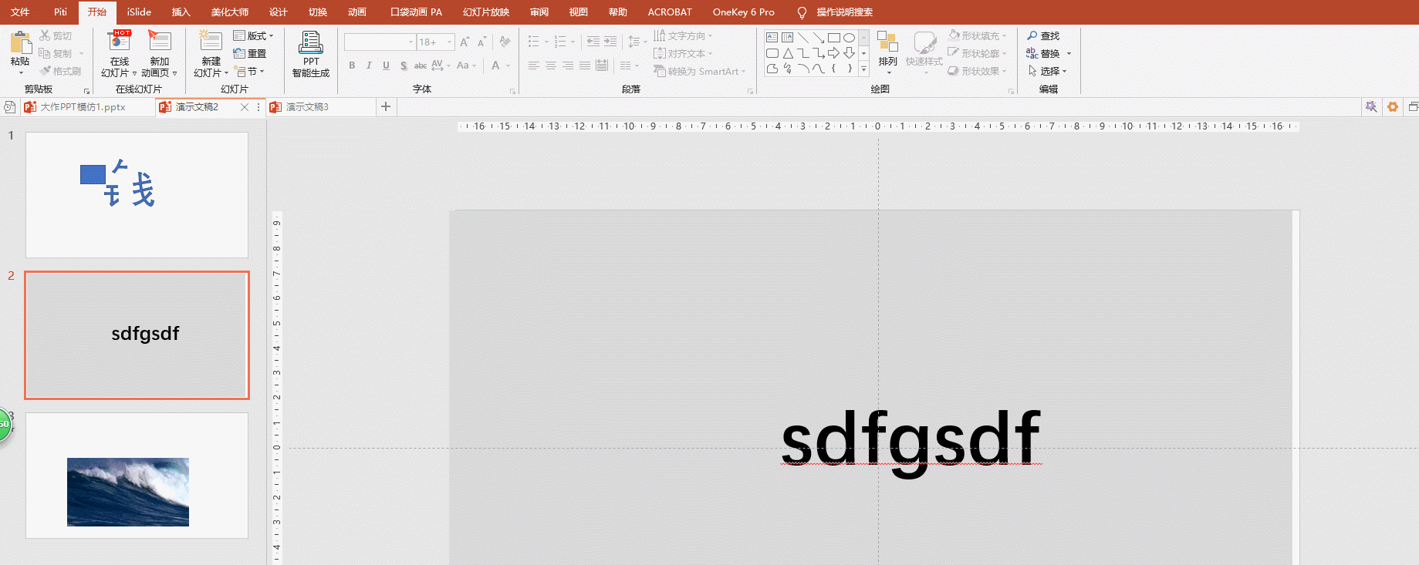Click the 新加动画页 add animation page icon
This screenshot has height=565, width=1419.
160,42
